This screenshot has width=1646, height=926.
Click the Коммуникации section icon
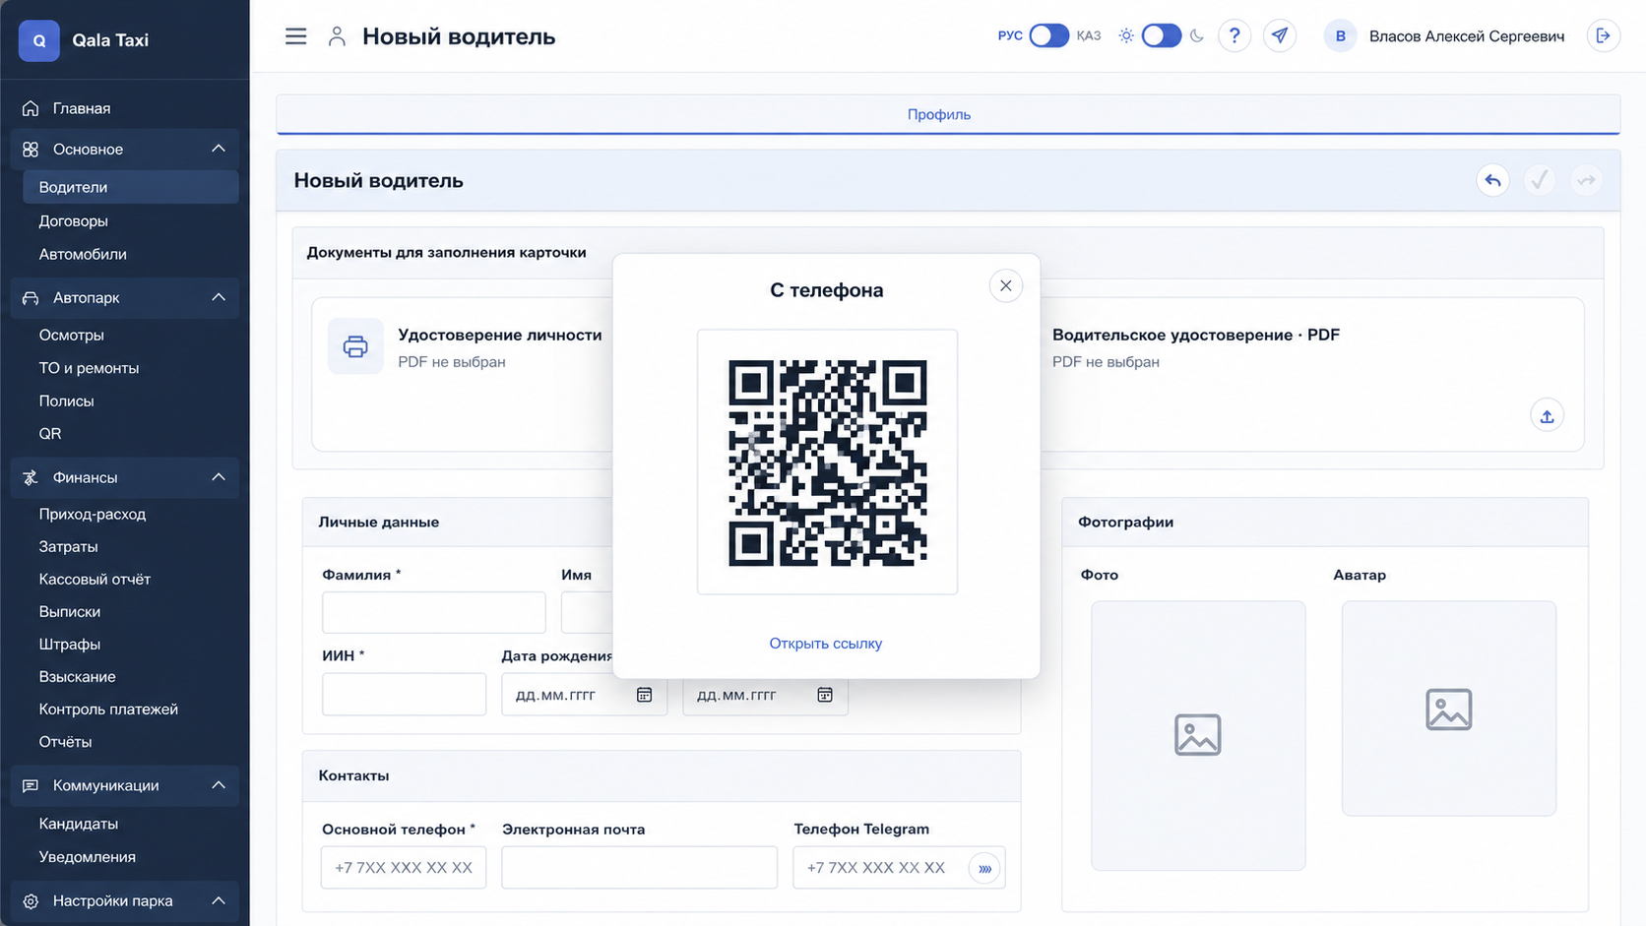click(31, 786)
